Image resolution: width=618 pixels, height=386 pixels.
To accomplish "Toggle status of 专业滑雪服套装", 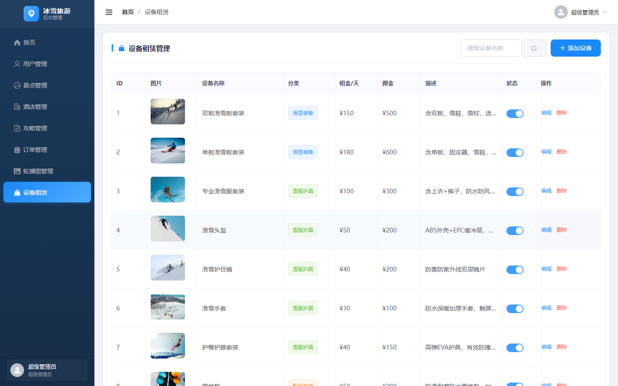I will pos(515,192).
